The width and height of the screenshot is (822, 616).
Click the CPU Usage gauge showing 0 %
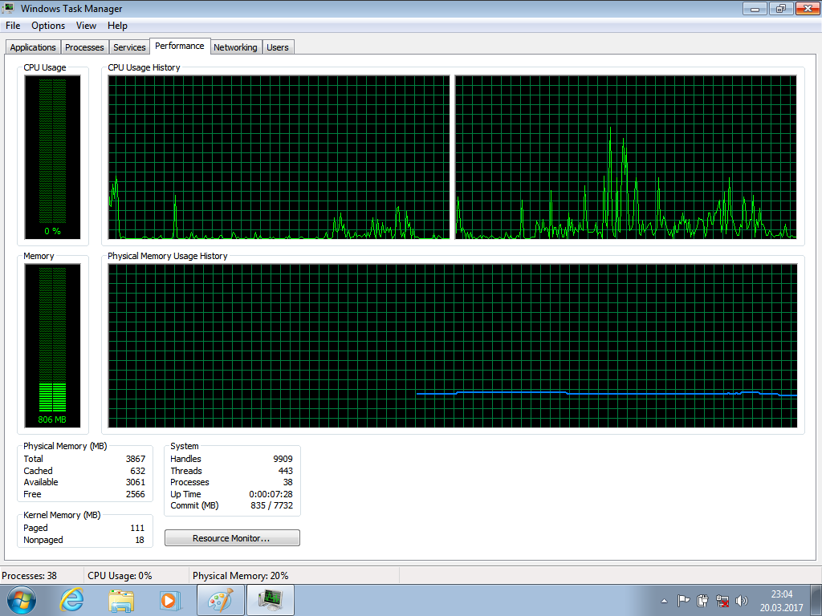(52, 157)
